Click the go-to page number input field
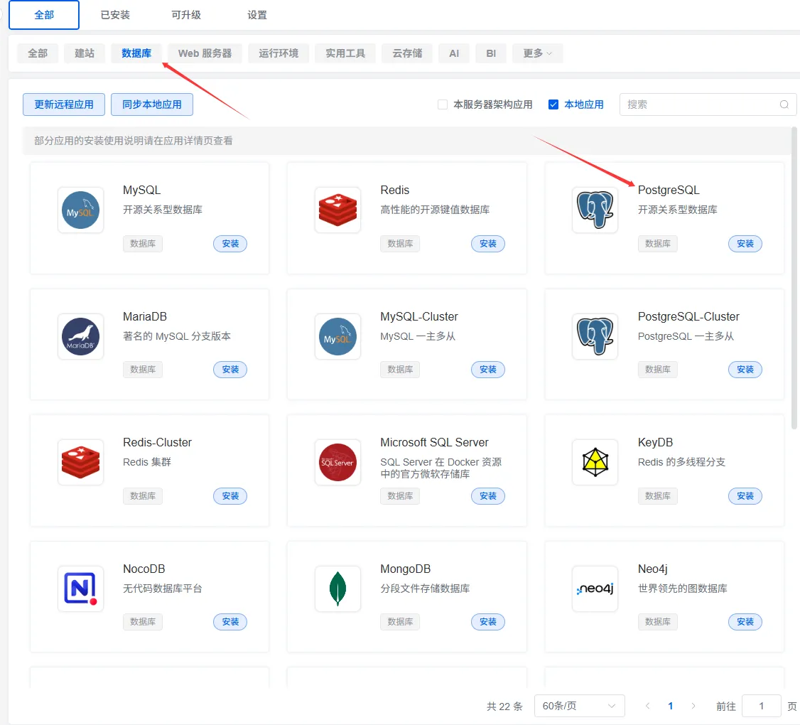 [761, 706]
